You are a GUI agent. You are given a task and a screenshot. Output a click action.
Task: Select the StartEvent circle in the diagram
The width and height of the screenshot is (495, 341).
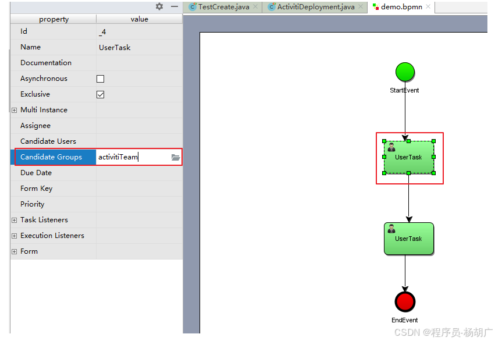coord(405,72)
